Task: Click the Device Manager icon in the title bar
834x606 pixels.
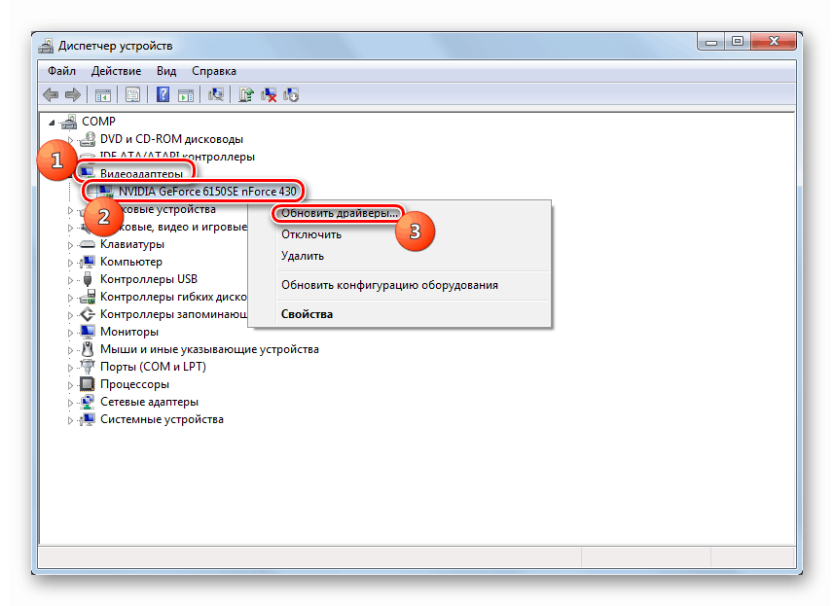Action: click(46, 46)
